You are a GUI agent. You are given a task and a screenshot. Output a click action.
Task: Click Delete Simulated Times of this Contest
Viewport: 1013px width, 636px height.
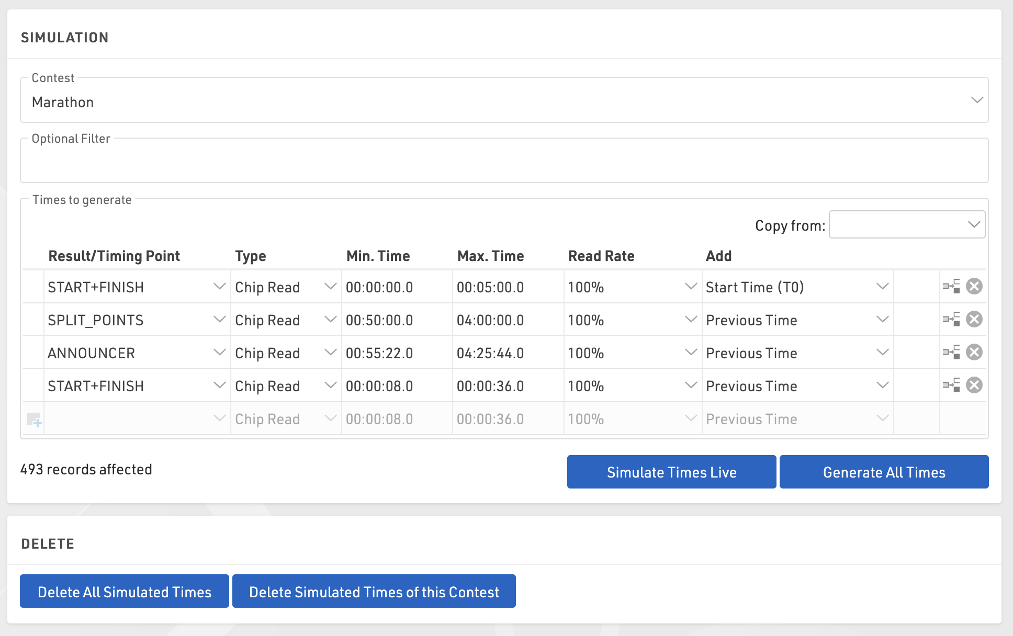pyautogui.click(x=374, y=592)
